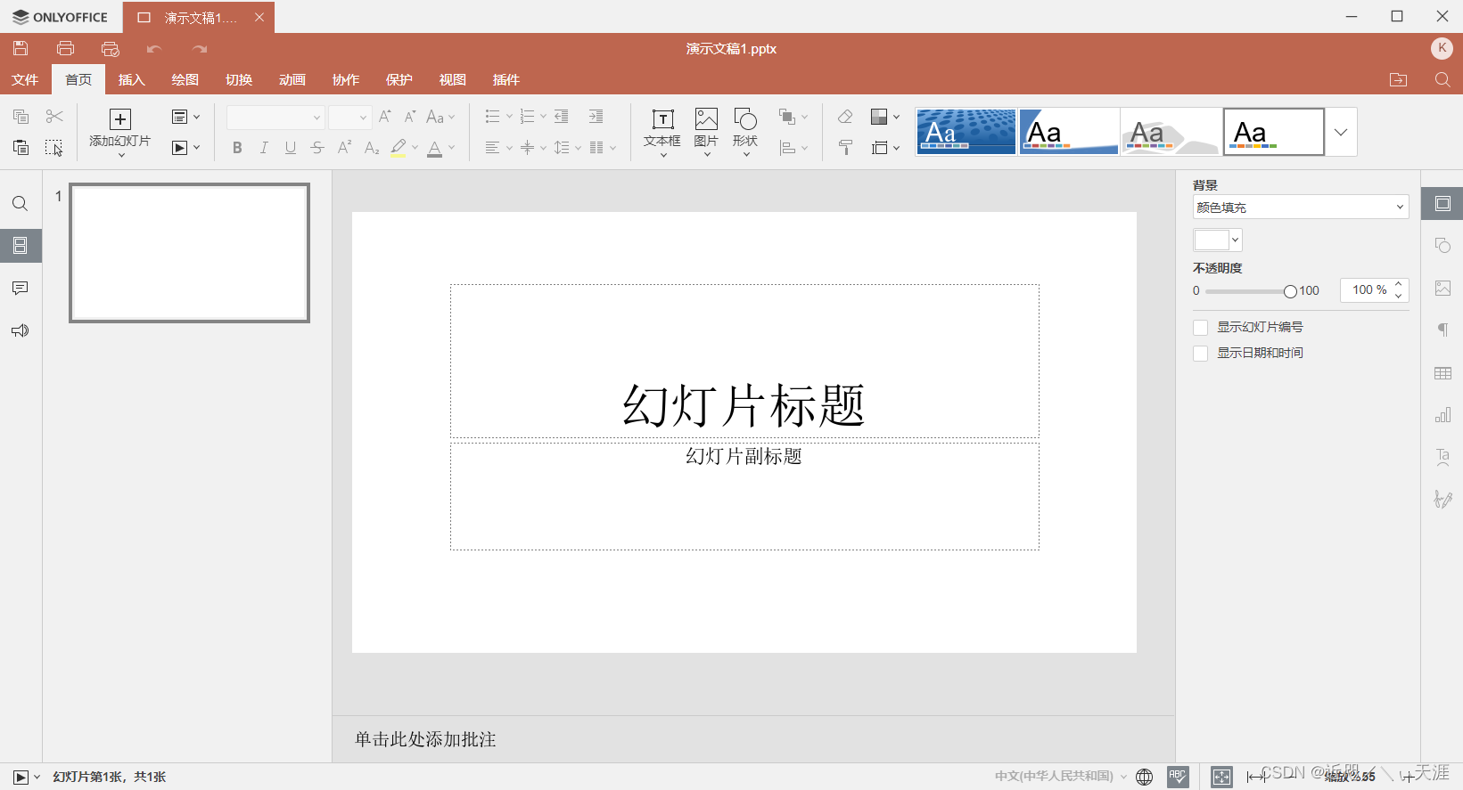The height and width of the screenshot is (790, 1463).
Task: Open line spacing dropdown
Action: [x=567, y=148]
